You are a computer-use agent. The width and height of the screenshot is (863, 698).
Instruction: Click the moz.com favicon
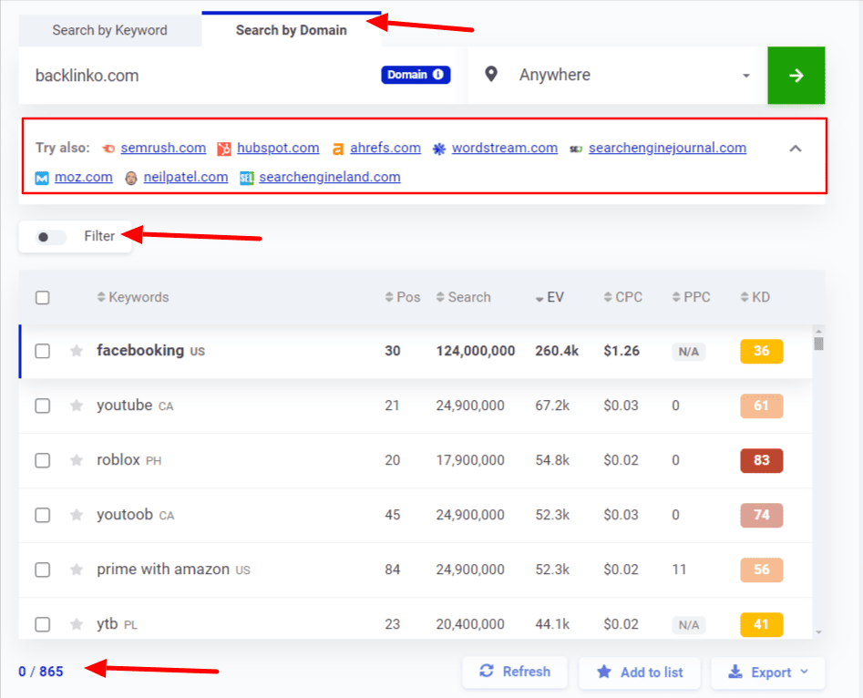coord(42,178)
